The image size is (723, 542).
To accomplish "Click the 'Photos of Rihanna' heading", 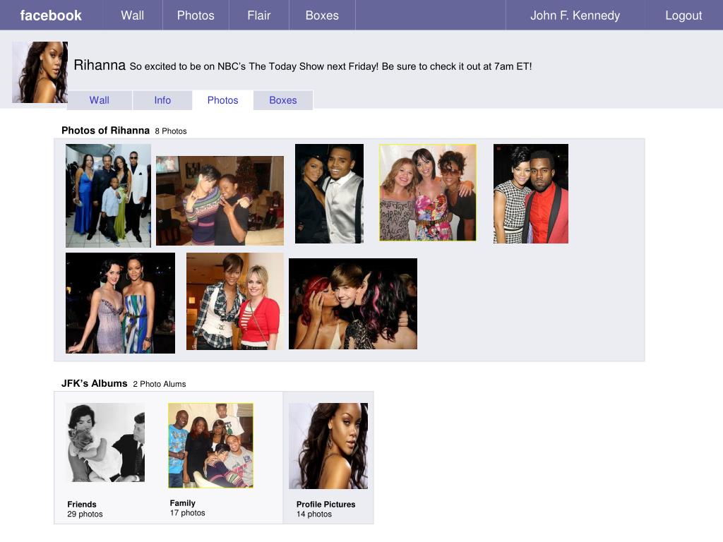I will tap(106, 131).
